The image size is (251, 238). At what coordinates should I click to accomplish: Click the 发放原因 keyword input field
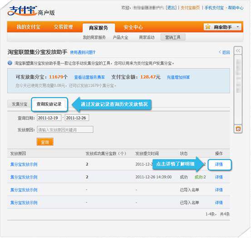pyautogui.click(x=65, y=130)
